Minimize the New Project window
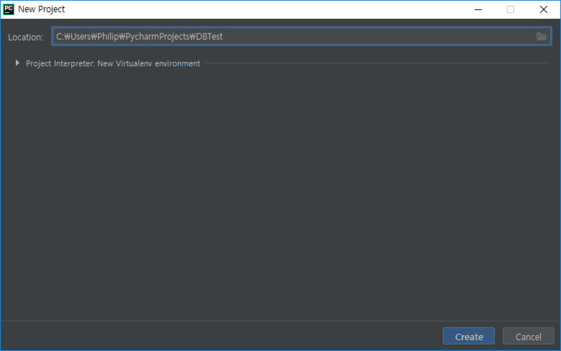The height and width of the screenshot is (351, 561). click(478, 9)
